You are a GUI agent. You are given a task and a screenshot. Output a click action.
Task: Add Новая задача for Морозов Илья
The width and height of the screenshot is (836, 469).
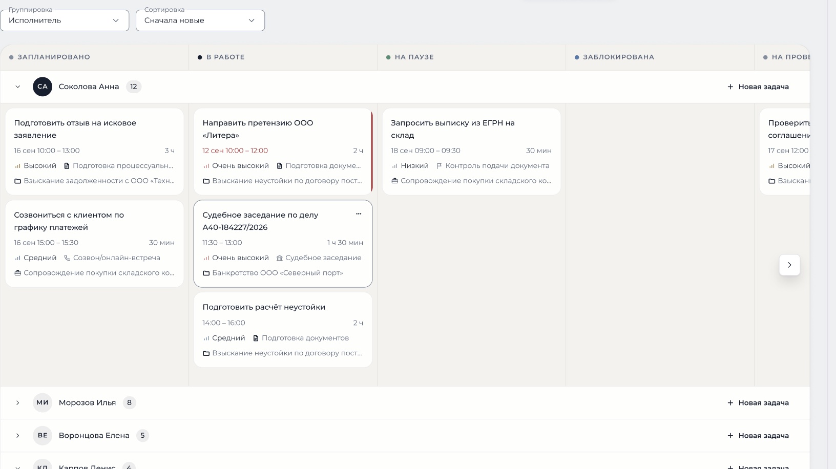click(758, 403)
